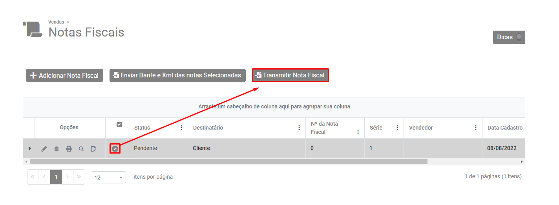The image size is (559, 205).
Task: Click Transmitir Nota Fiscal button
Action: point(290,75)
